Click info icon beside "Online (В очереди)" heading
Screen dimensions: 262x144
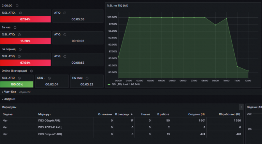(32, 71)
